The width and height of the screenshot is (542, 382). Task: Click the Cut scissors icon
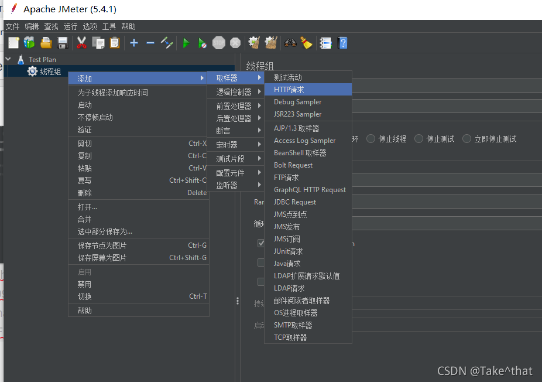tap(81, 43)
